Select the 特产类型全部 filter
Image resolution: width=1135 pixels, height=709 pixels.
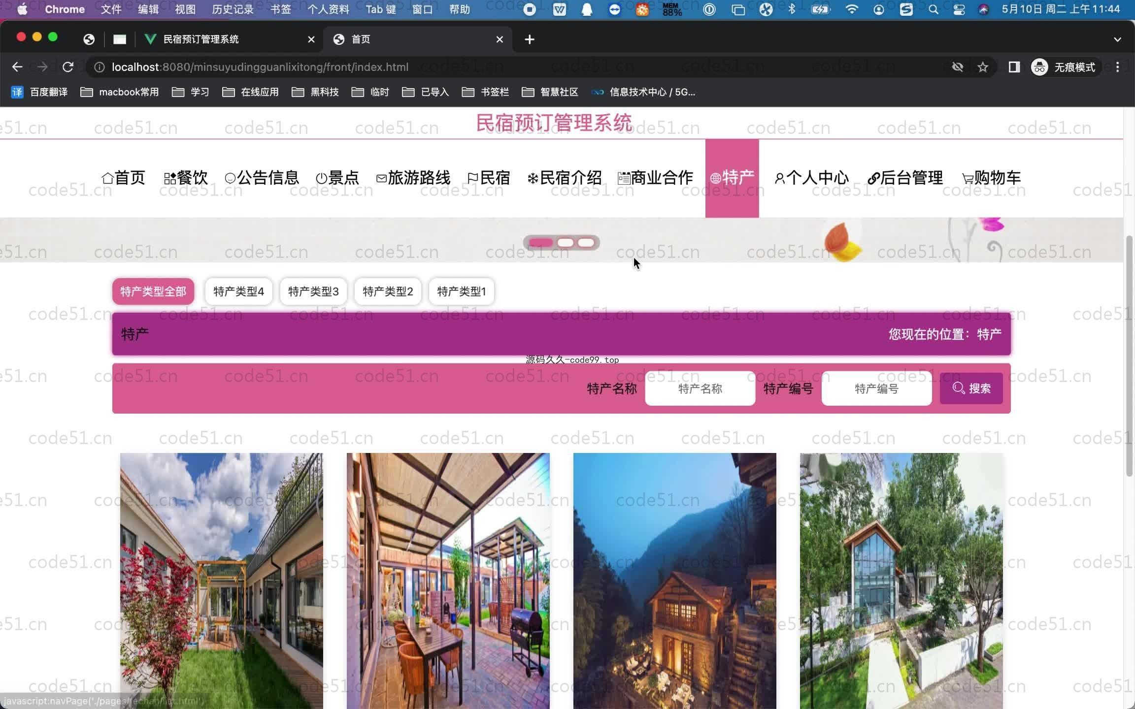coord(153,291)
